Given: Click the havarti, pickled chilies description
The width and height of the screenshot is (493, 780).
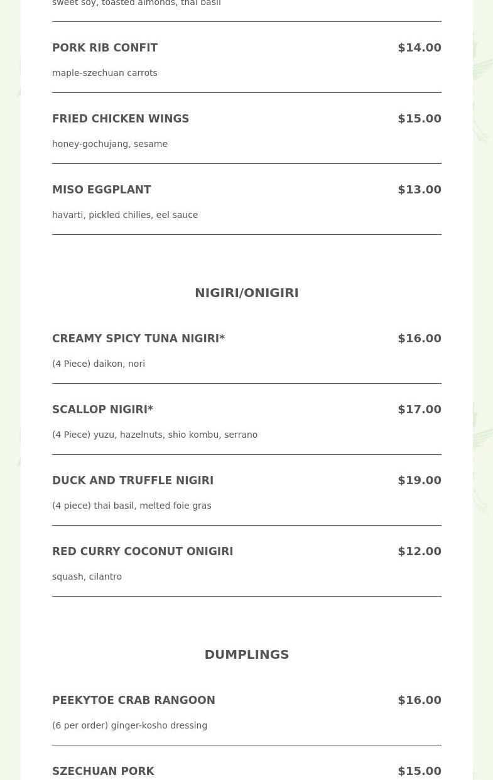Looking at the screenshot, I should [125, 215].
